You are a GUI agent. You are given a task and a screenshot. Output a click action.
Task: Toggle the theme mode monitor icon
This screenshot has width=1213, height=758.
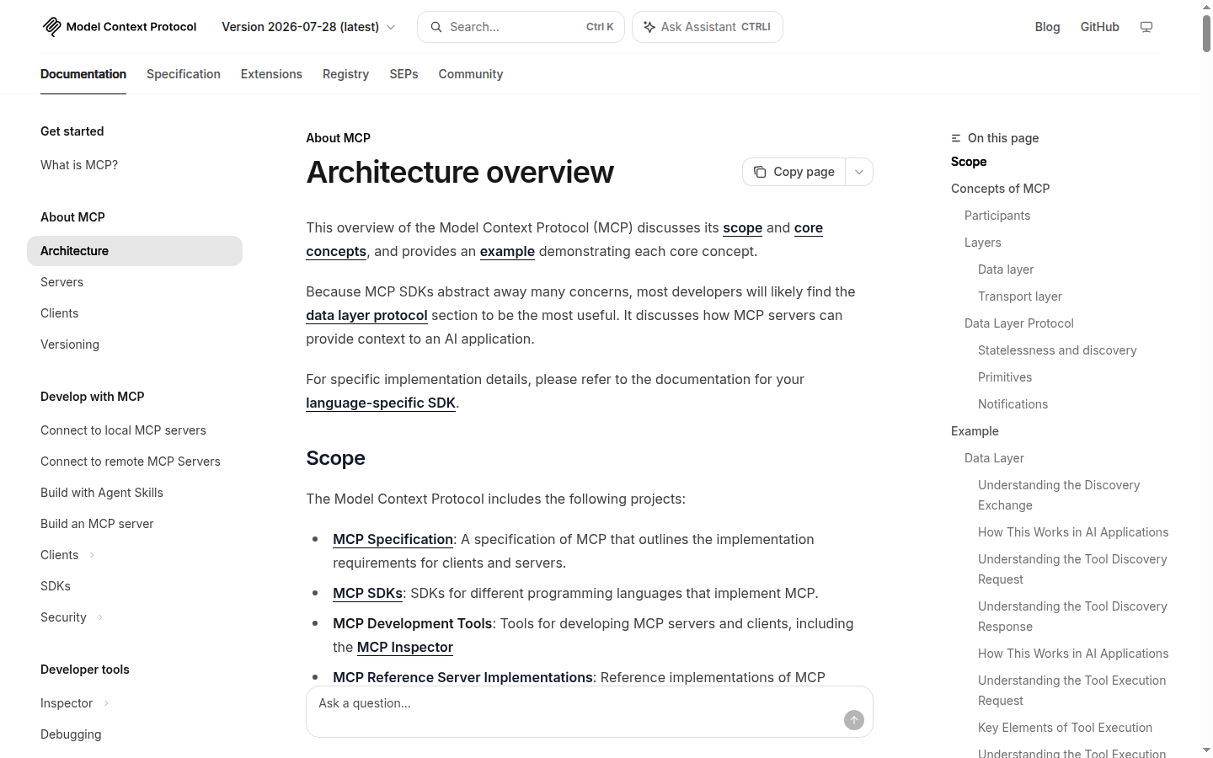tap(1146, 27)
